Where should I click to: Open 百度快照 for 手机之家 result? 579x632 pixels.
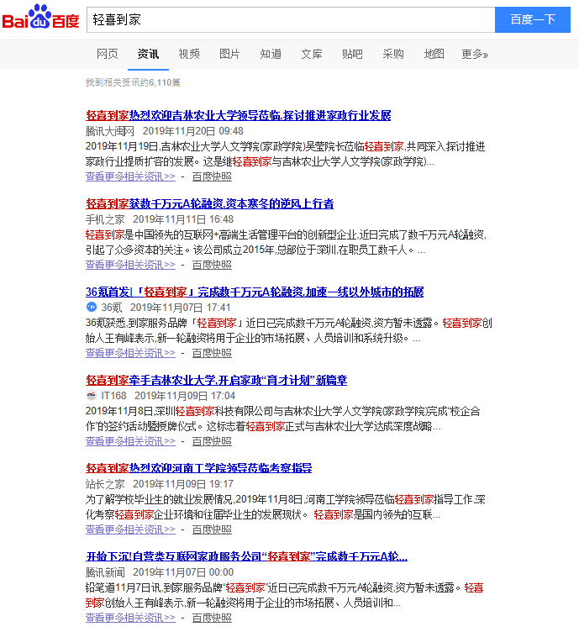(212, 265)
